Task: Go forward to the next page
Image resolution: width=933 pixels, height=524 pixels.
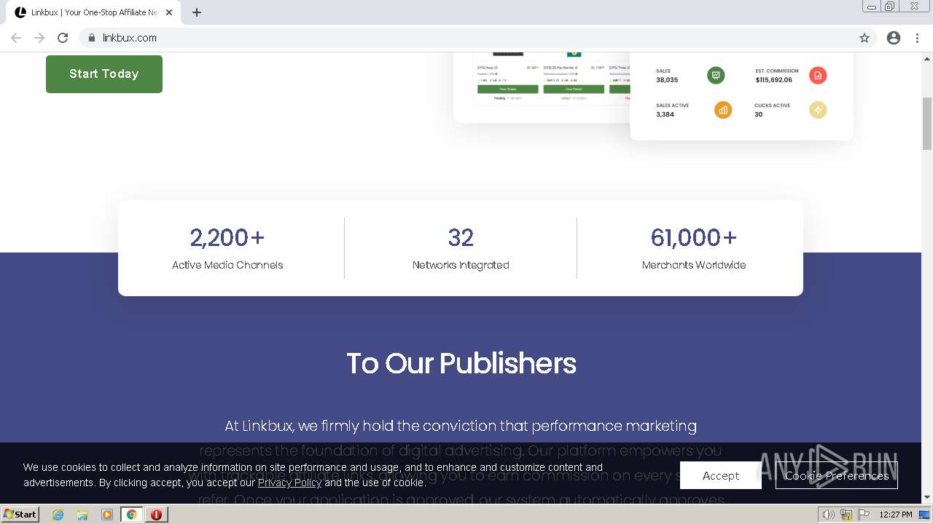Action: [39, 38]
